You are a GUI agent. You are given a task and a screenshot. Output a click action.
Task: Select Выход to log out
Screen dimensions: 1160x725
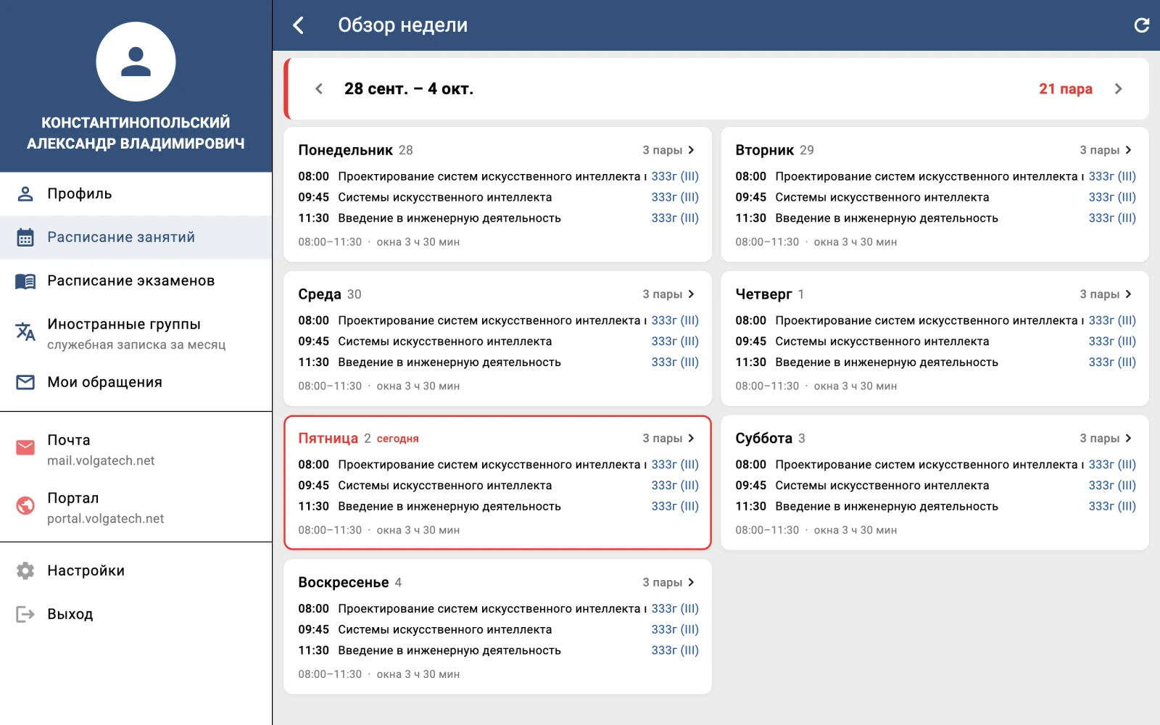pos(136,614)
